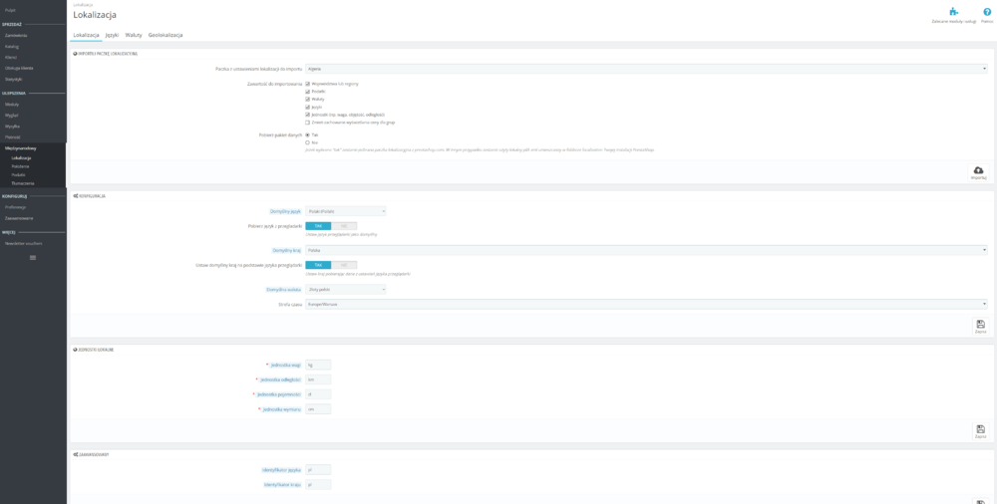Select Podatki submenu in the sidebar
This screenshot has width=997, height=504.
tap(18, 174)
